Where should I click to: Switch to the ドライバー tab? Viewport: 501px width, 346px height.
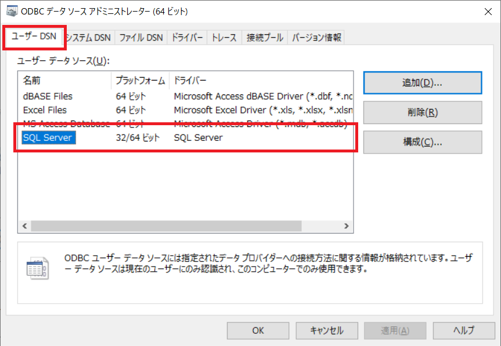point(188,38)
